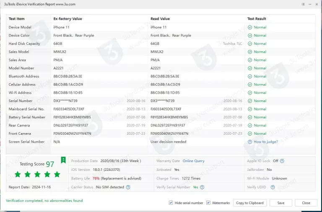Screen dimensions: 322x212
Task: Click the Wi-Fi Module Unknown value
Action: click(280, 178)
